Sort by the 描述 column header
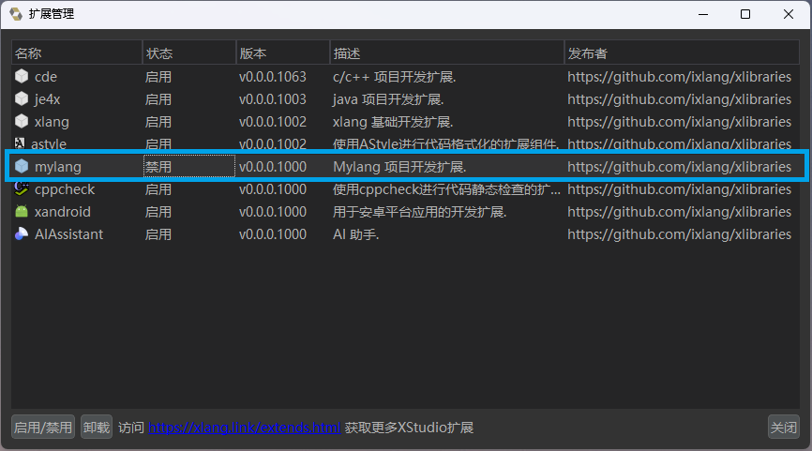812x451 pixels. pyautogui.click(x=447, y=53)
